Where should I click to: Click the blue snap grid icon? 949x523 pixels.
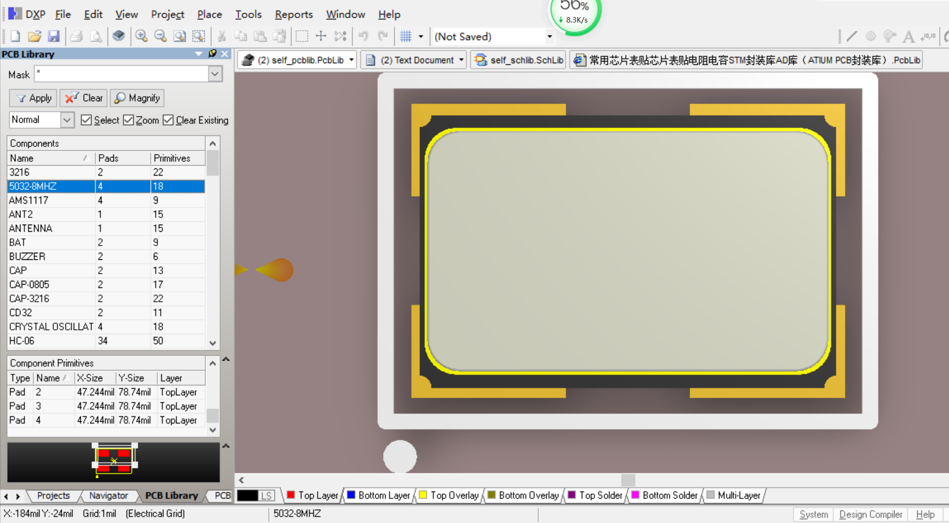(406, 36)
